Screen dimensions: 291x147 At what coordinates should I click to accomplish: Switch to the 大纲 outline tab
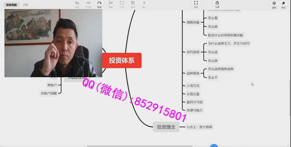click(x=25, y=5)
